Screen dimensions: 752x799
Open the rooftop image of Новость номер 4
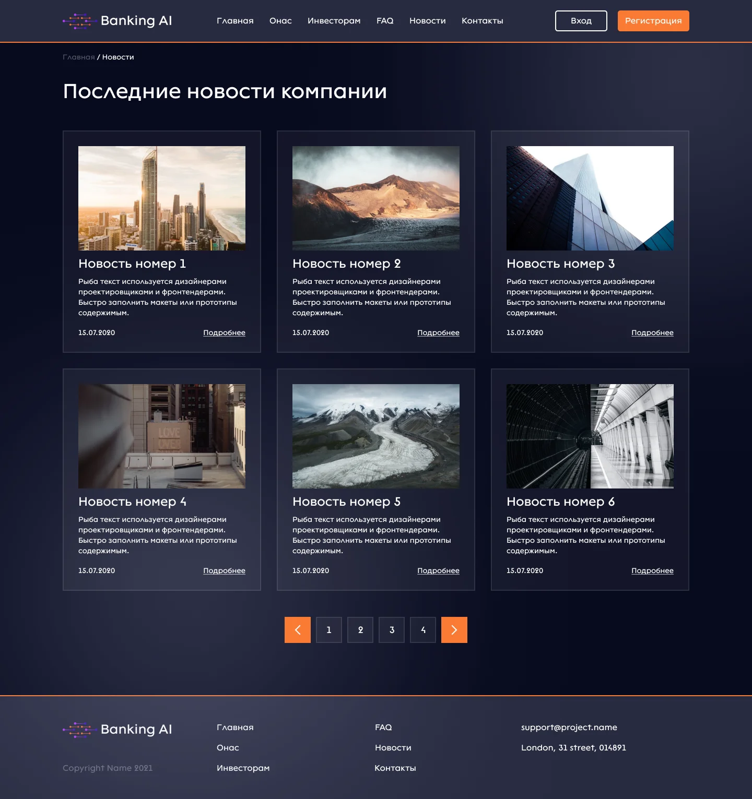(162, 436)
